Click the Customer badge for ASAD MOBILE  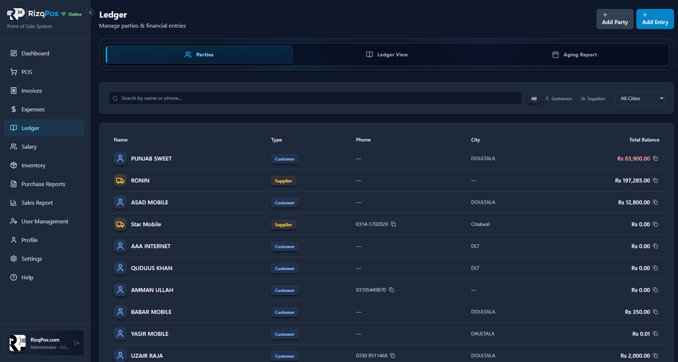(284, 203)
